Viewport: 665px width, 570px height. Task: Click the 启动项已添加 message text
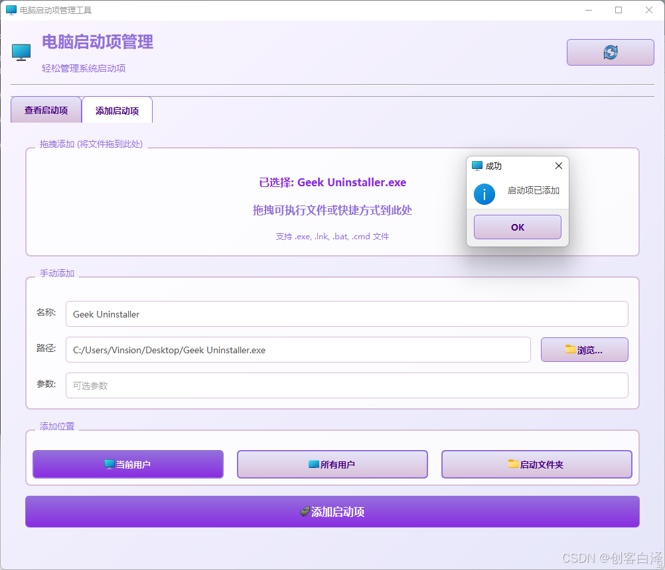[534, 191]
